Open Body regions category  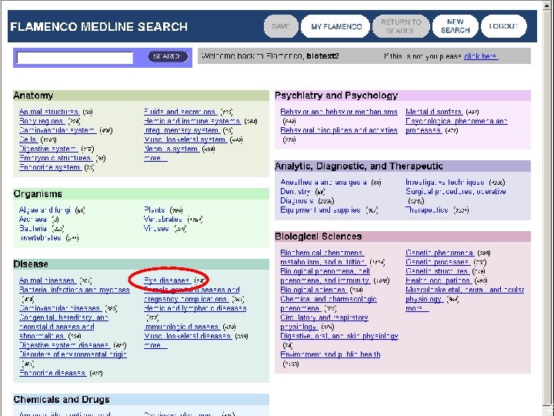click(42, 121)
